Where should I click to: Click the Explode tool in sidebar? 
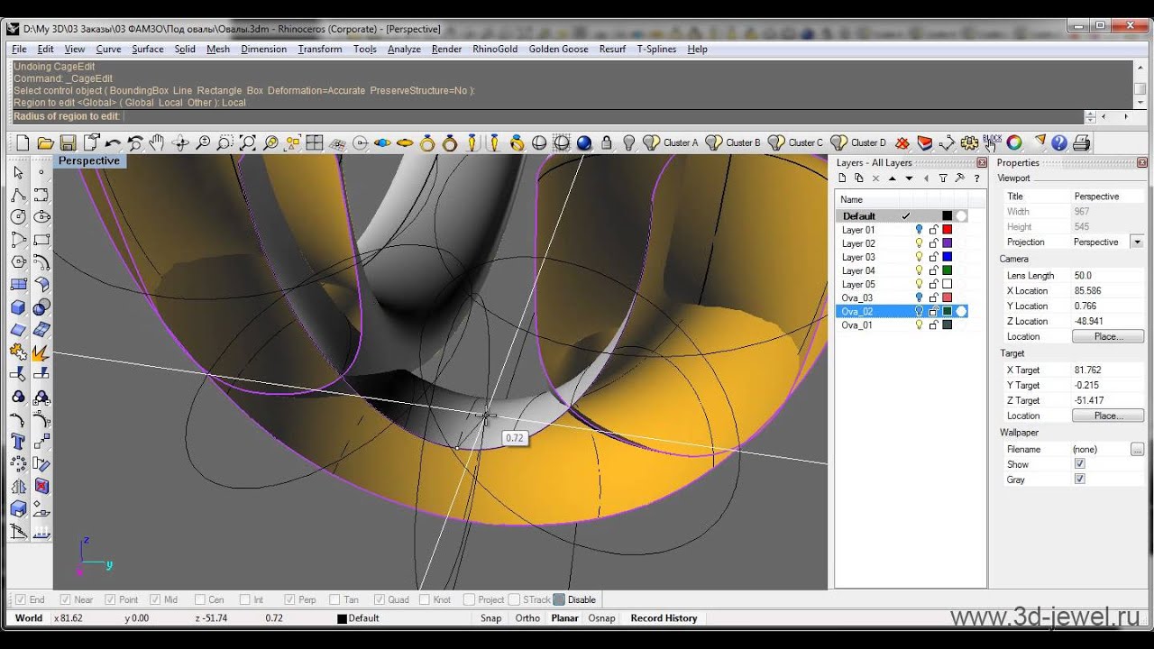pyautogui.click(x=41, y=352)
